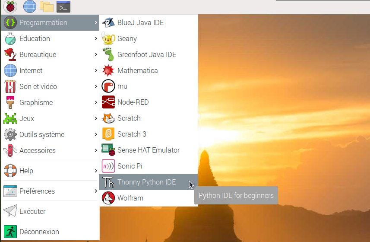Click the Son et vidéo popcorn icon

pos(10,86)
